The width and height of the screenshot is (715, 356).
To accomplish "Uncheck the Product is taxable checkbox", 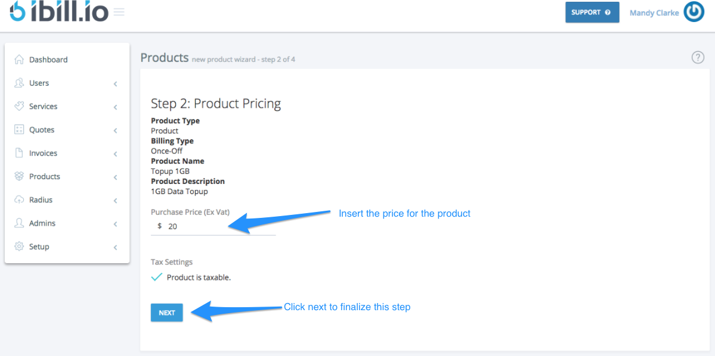I will coord(157,276).
